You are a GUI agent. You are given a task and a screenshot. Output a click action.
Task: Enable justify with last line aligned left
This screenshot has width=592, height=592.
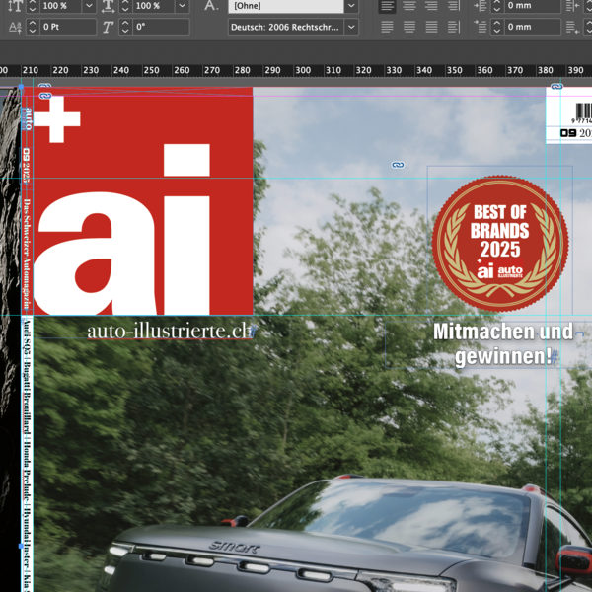point(387,27)
